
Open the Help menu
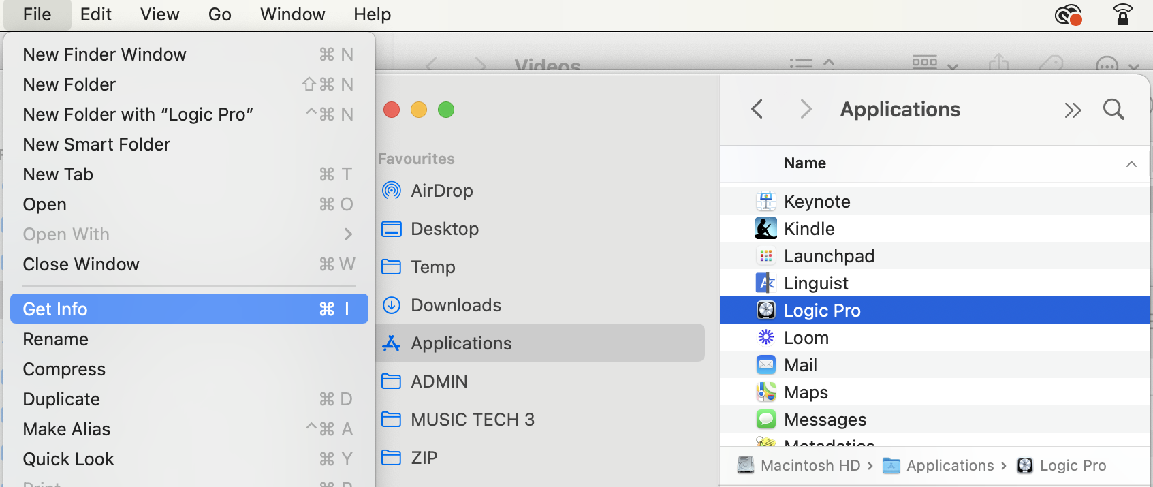point(372,14)
